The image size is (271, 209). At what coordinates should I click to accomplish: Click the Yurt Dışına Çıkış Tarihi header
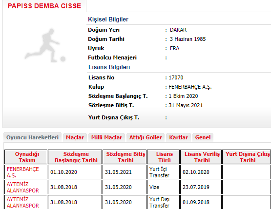point(247,157)
